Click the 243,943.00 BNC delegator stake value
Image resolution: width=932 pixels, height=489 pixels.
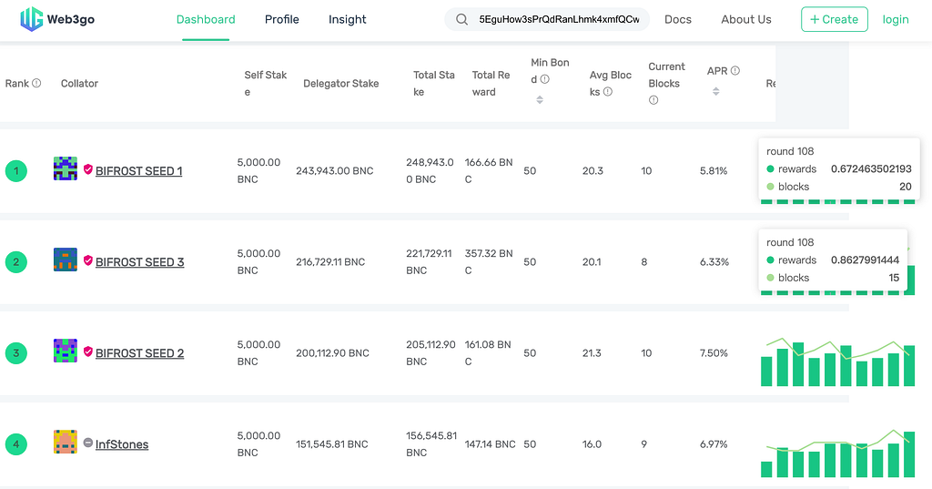point(335,171)
